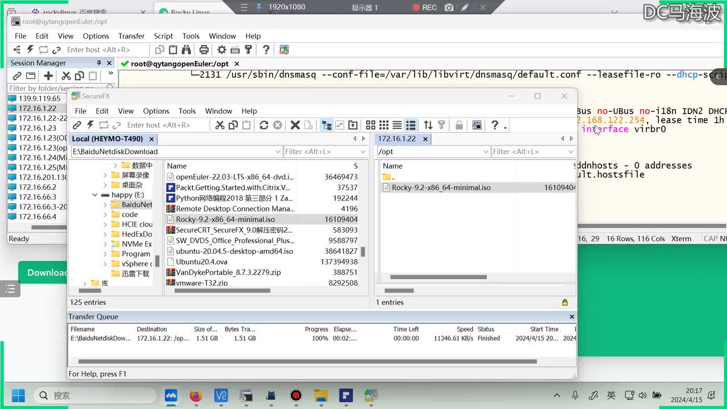Expand 库 node in local tree
The image size is (727, 409).
click(x=85, y=283)
